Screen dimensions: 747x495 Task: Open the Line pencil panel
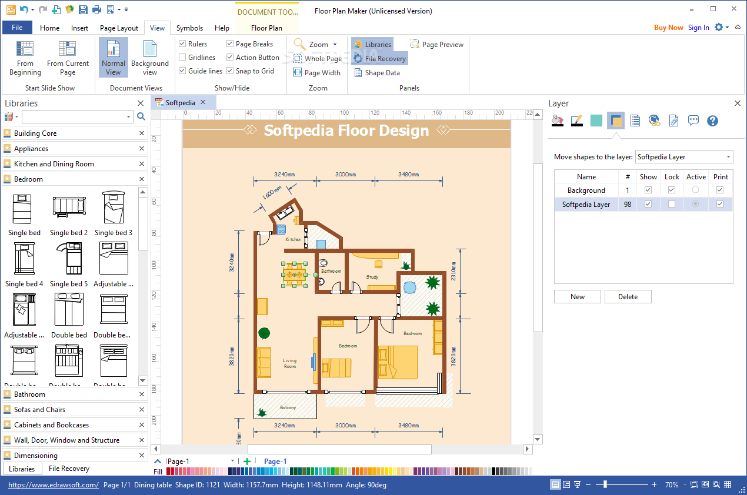(x=576, y=121)
